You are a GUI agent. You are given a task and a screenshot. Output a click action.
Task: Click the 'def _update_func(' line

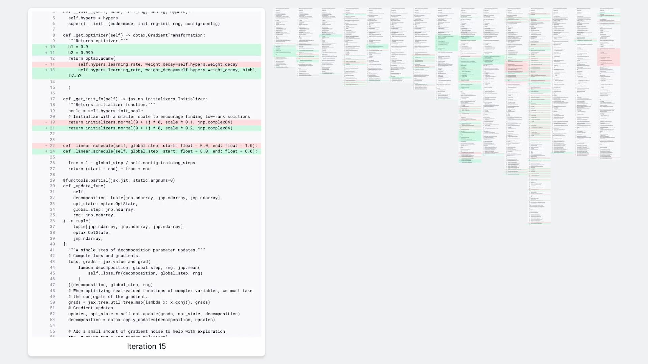tap(84, 186)
